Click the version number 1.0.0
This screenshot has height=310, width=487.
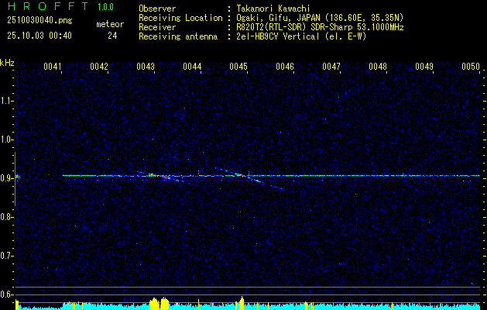[x=105, y=6]
